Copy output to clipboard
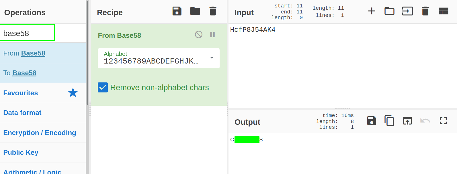The width and height of the screenshot is (457, 174). (389, 121)
